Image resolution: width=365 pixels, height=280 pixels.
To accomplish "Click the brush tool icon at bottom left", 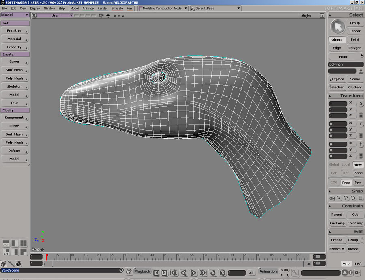I will point(11,263).
